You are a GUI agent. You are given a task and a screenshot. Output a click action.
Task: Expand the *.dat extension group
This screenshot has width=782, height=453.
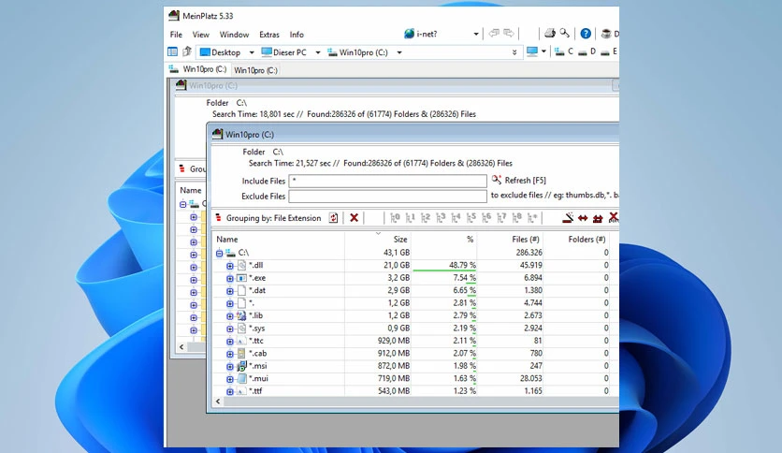coord(230,291)
